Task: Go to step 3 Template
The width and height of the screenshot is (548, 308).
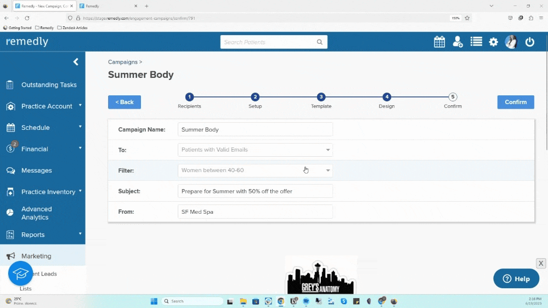Action: pyautogui.click(x=321, y=97)
